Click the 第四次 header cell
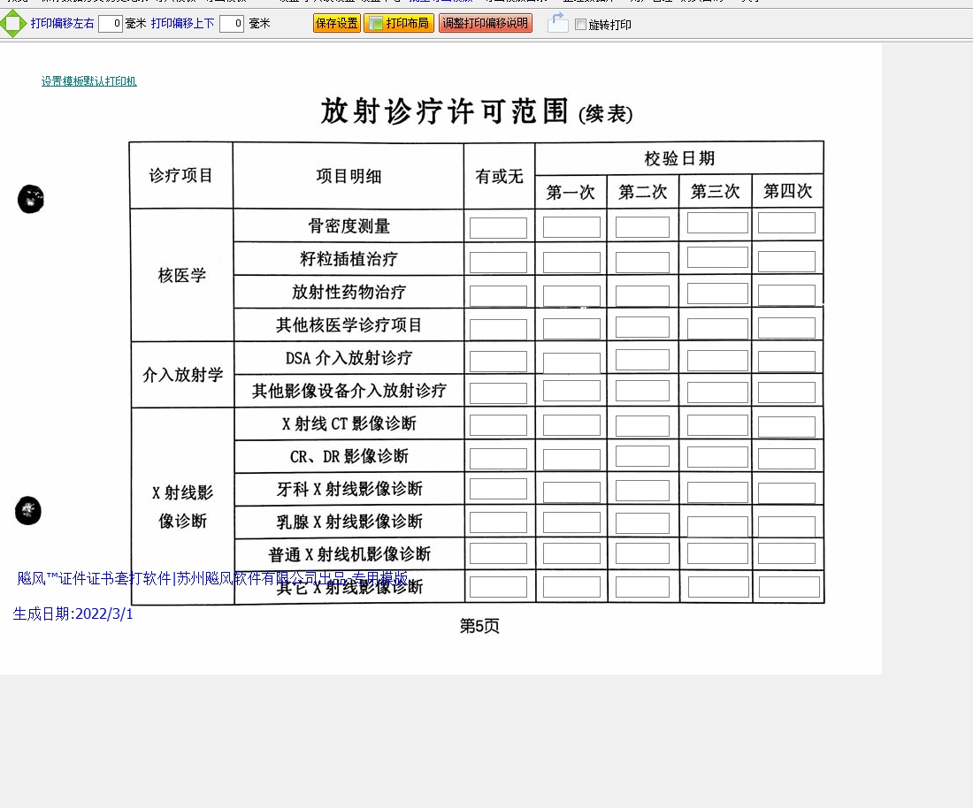This screenshot has width=973, height=808. click(x=787, y=190)
